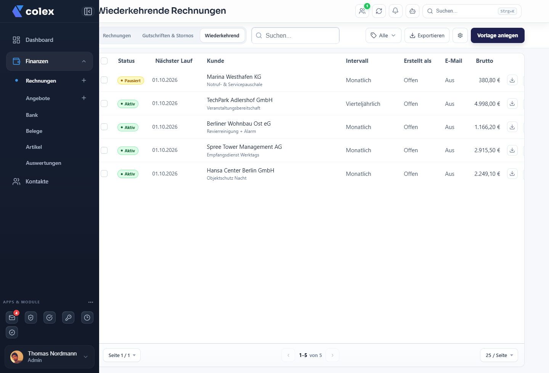Download the Spree Tower Management AG invoice
This screenshot has height=373, width=549.
pyautogui.click(x=512, y=150)
